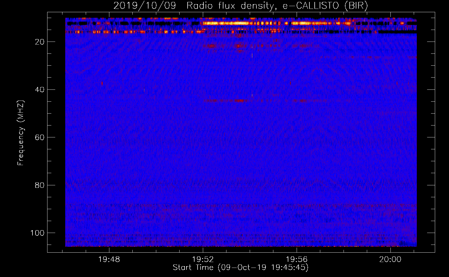The image size is (449, 277).
Task: Click the 100 MHz tick label
Action: (37, 233)
